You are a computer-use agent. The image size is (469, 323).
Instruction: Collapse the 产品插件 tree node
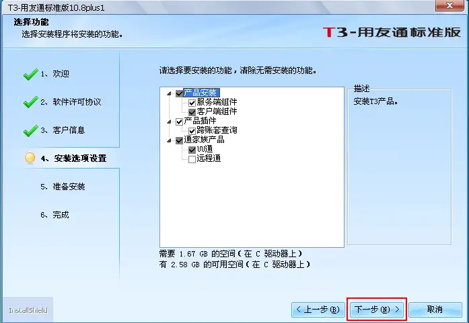pyautogui.click(x=170, y=122)
